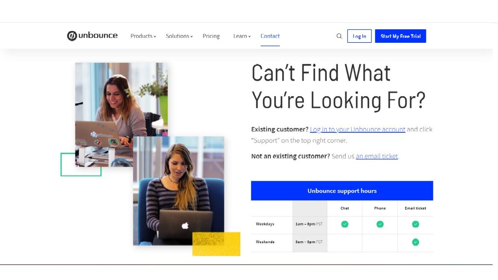Open the email ticket link
The height and width of the screenshot is (280, 498).
377,156
